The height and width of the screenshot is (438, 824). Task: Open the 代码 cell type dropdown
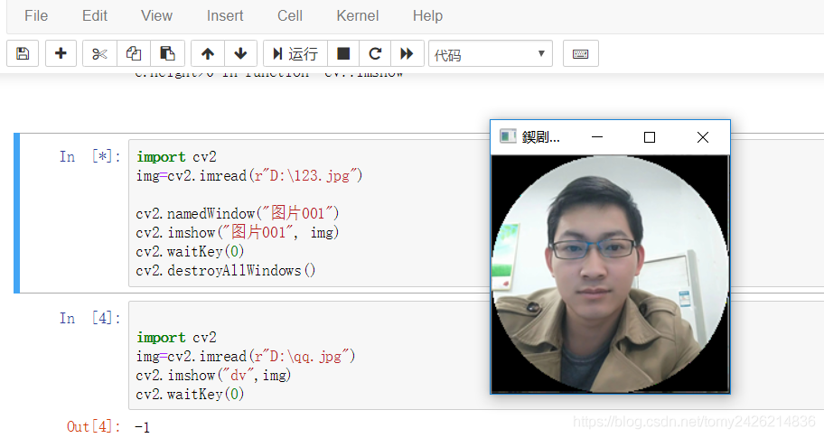[x=491, y=54]
